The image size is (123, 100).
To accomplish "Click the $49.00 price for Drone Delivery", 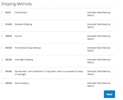I will (9, 83).
